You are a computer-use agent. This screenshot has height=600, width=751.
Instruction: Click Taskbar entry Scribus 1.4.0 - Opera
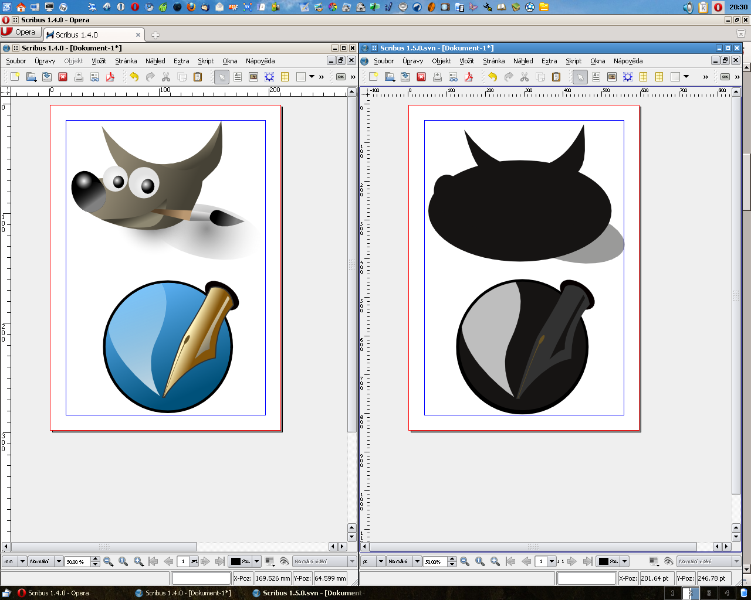click(x=53, y=593)
